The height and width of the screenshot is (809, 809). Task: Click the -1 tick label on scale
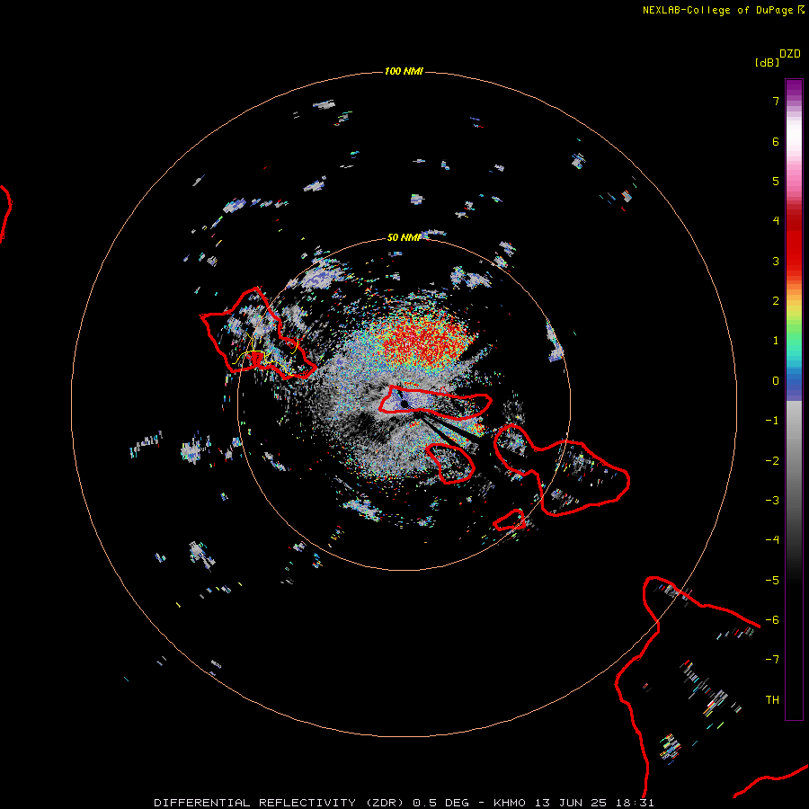tap(772, 421)
